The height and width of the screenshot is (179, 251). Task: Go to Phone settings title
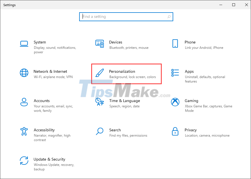click(x=190, y=42)
